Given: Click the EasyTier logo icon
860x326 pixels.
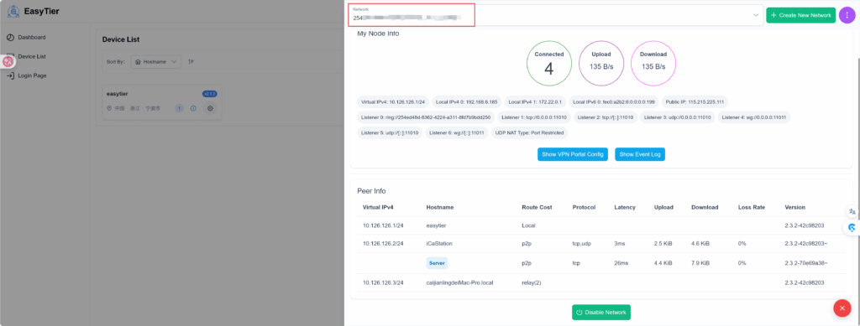Looking at the screenshot, I should coord(13,11).
